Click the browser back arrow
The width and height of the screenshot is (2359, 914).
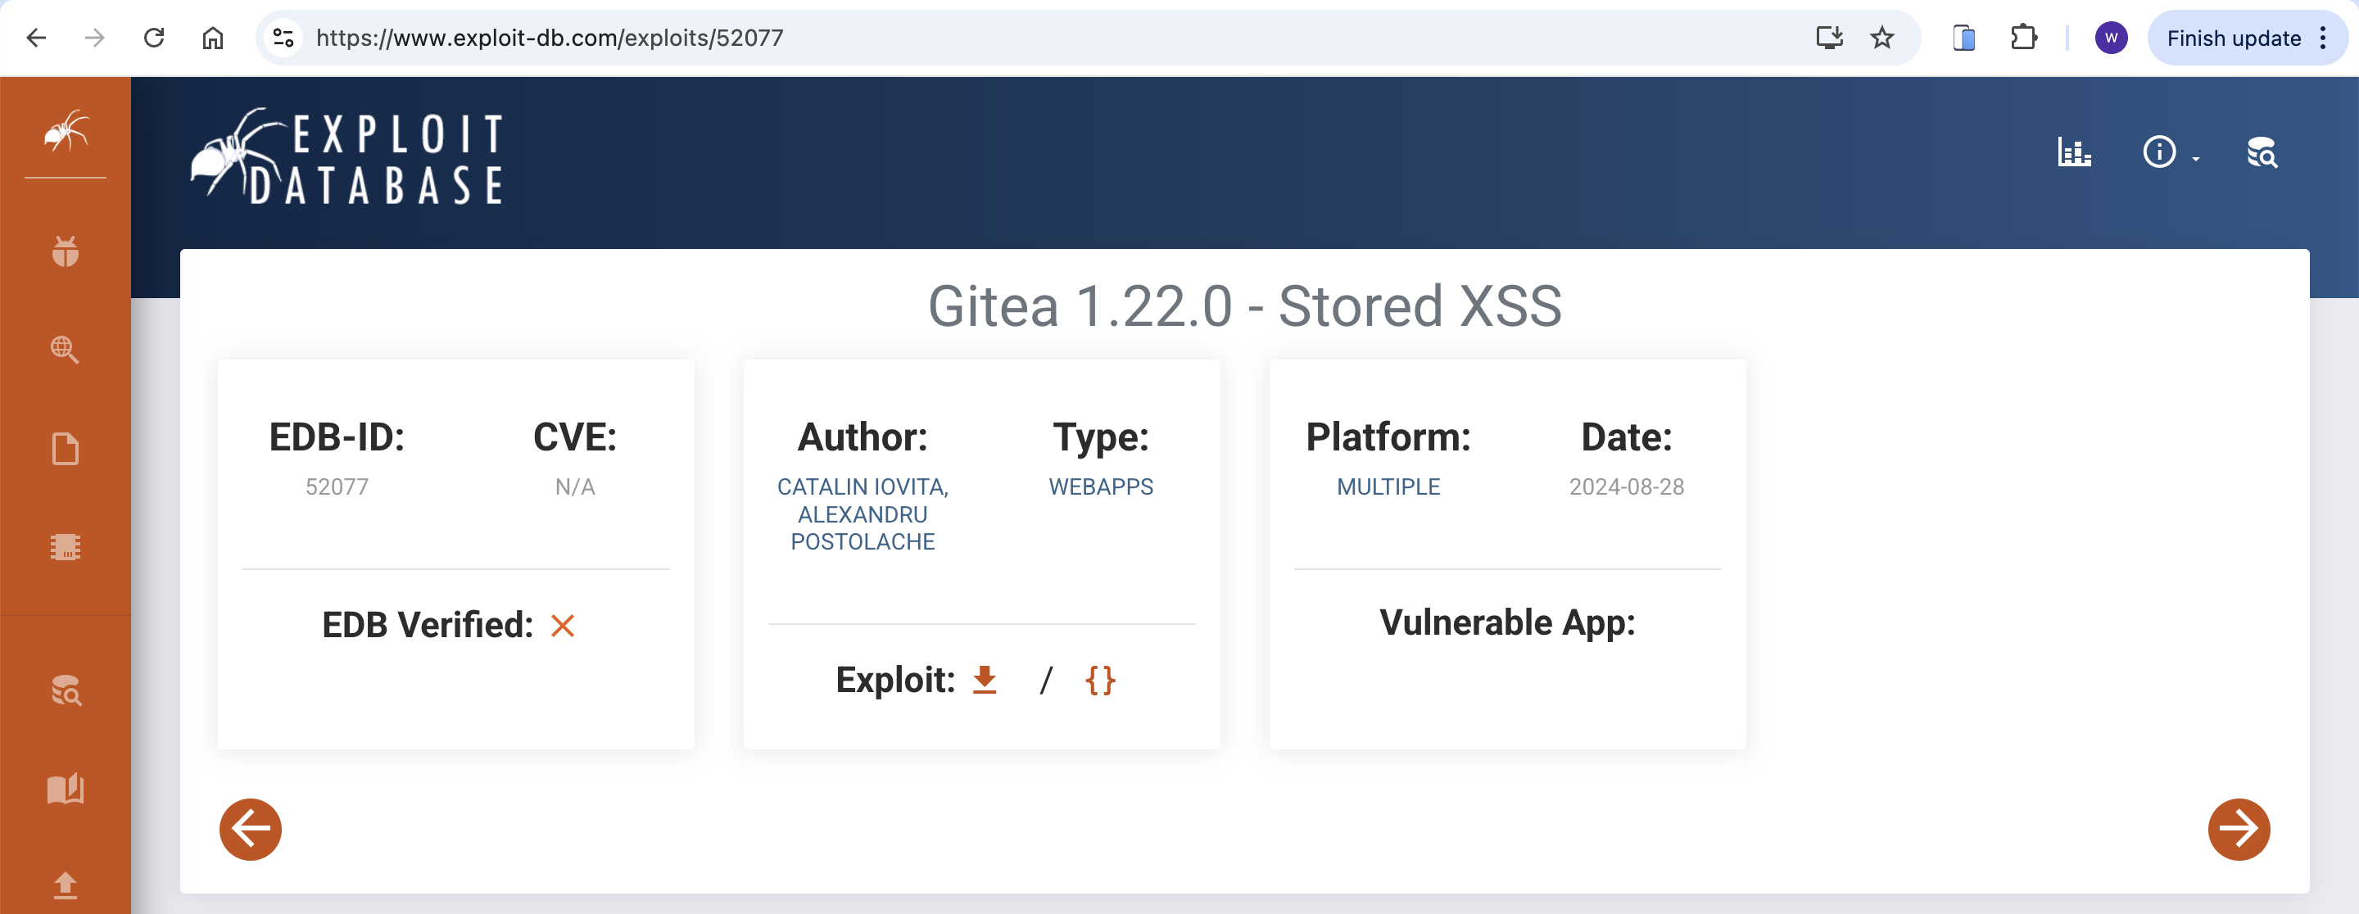pos(37,38)
